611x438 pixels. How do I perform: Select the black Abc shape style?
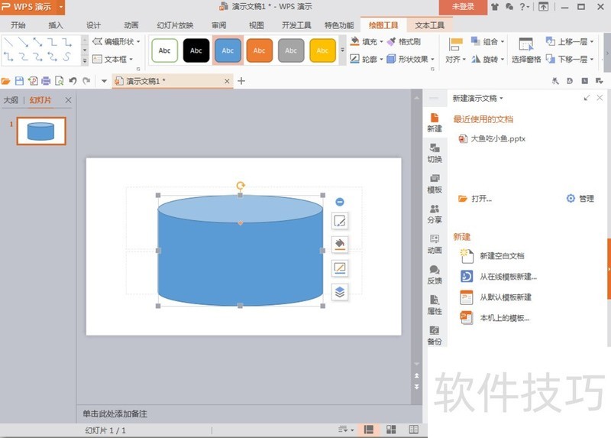[196, 50]
